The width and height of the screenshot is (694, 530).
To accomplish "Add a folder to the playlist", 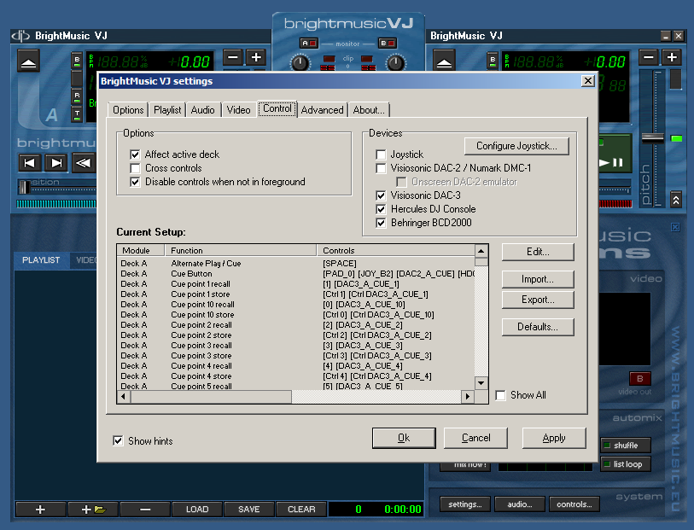I will (93, 510).
